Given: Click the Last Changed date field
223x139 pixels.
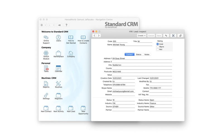Looking at the screenshot, I should pyautogui.click(x=161, y=78).
